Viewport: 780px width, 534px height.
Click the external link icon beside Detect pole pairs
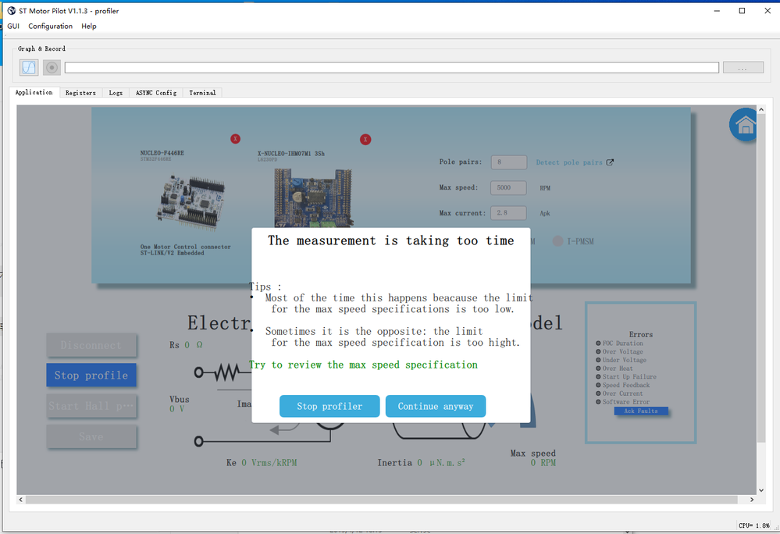610,162
